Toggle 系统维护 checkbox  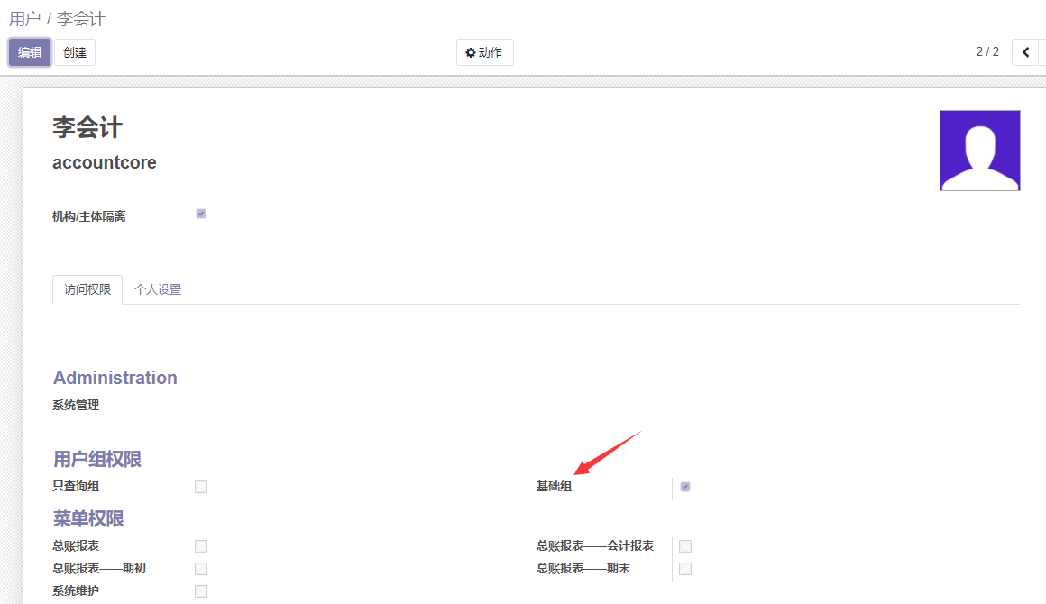pyautogui.click(x=201, y=591)
